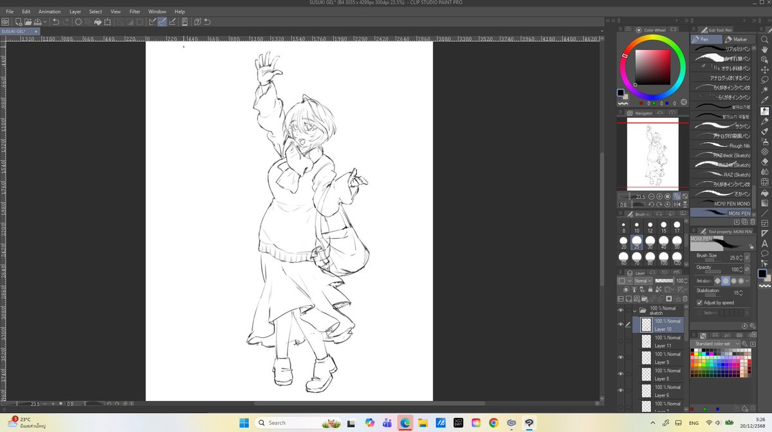Image resolution: width=772 pixels, height=432 pixels.
Task: Select the Move layer tool
Action: pos(764,70)
